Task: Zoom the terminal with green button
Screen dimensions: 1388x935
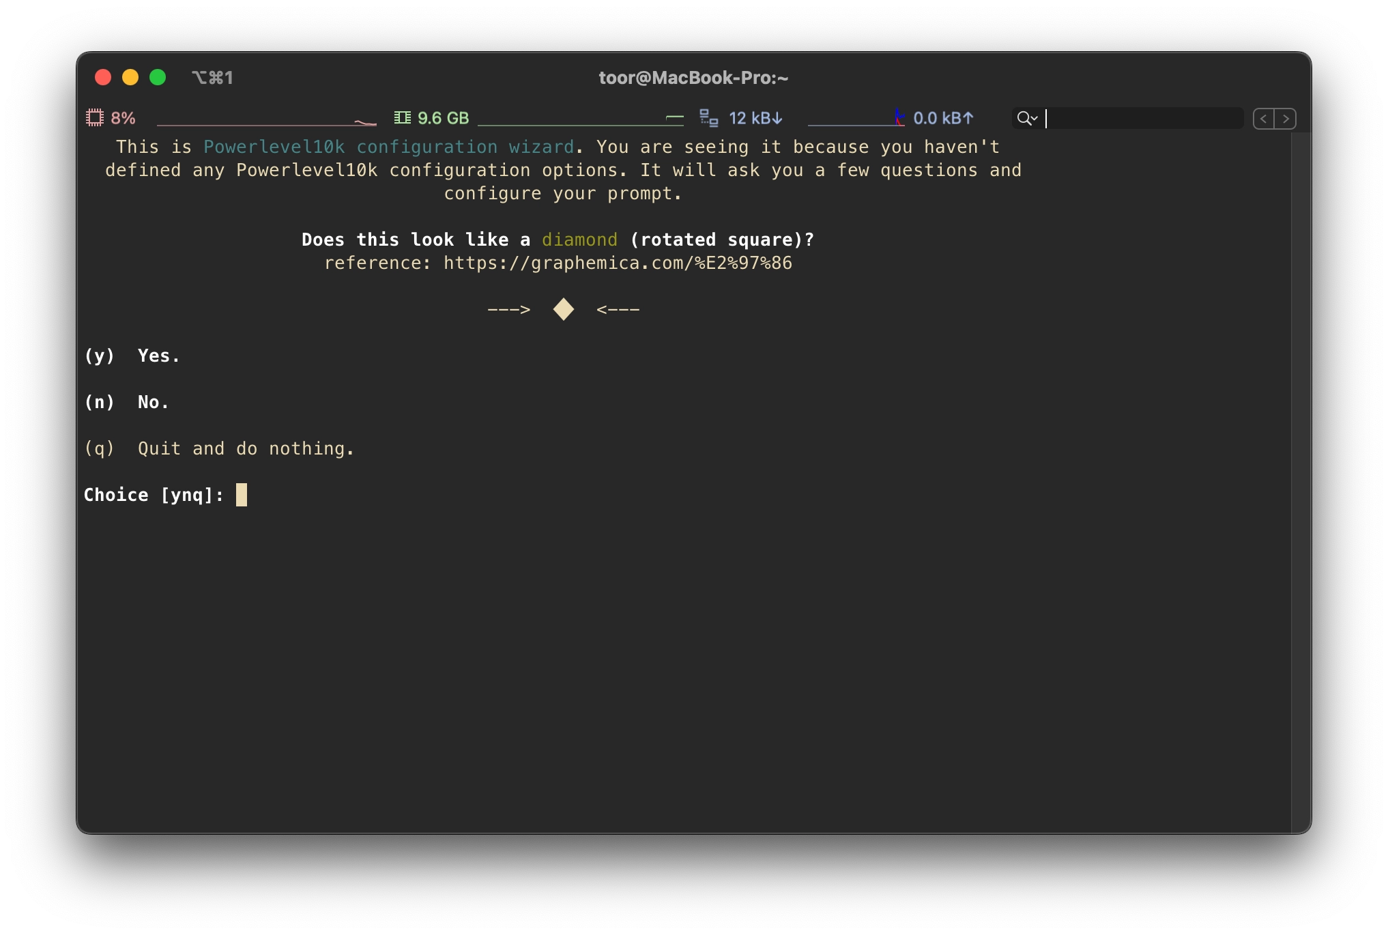Action: tap(158, 77)
